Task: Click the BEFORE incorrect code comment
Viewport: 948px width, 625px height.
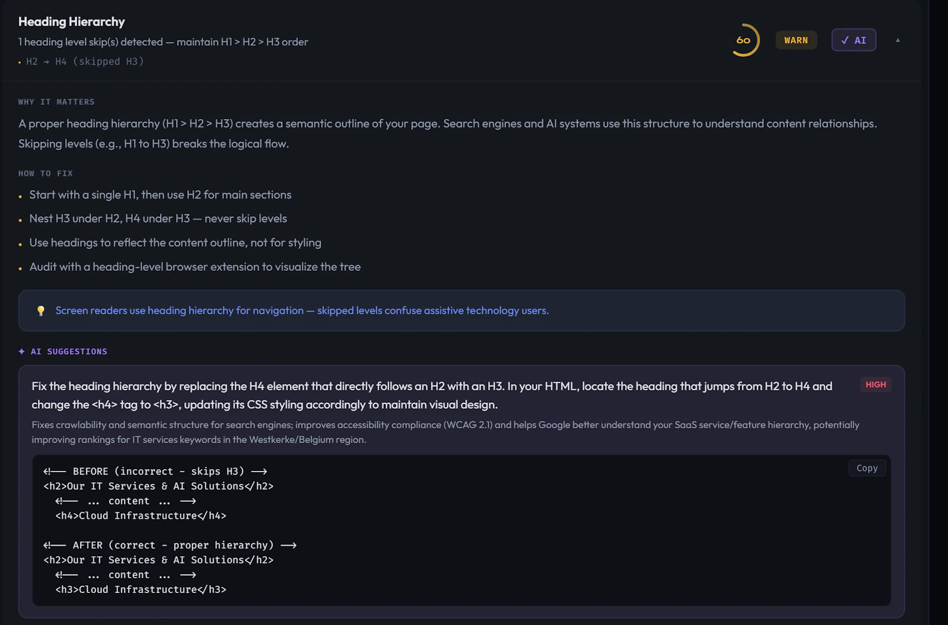Action: click(155, 471)
